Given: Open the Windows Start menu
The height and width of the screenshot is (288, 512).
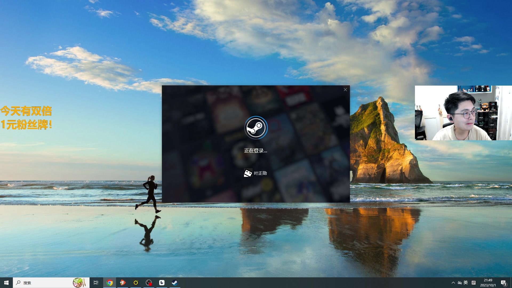Looking at the screenshot, I should 6,283.
